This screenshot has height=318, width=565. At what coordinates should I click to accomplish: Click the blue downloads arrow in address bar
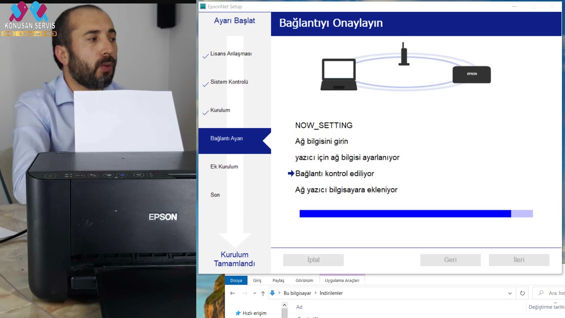[x=272, y=293]
